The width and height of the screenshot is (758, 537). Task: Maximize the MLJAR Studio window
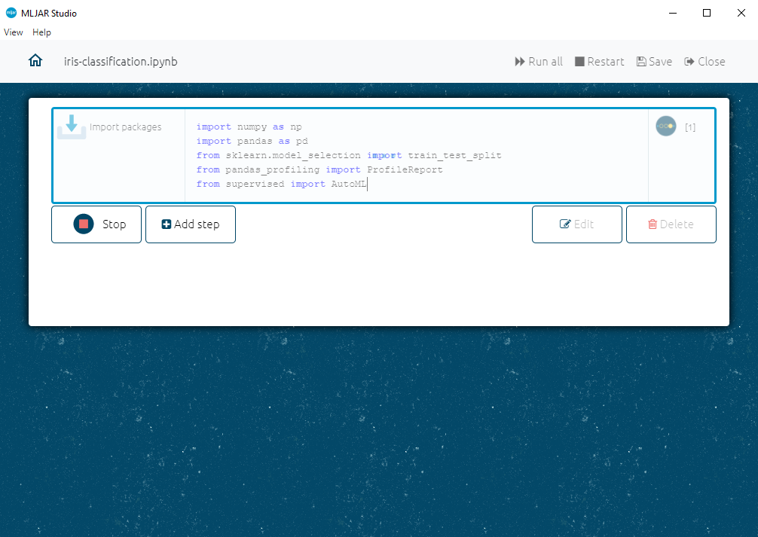[707, 13]
